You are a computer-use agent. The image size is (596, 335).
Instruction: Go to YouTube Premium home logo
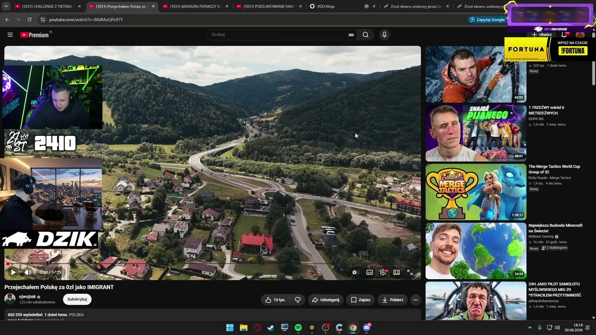(x=34, y=34)
